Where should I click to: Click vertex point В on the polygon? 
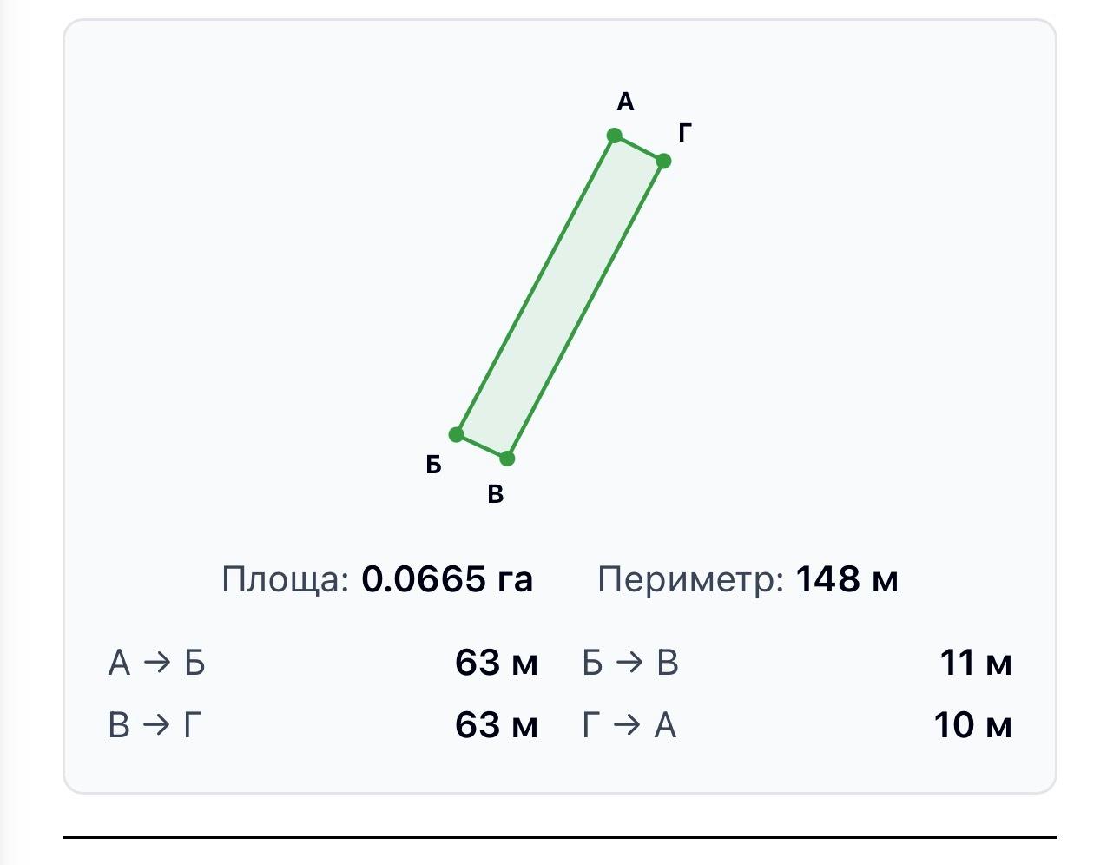[x=508, y=458]
